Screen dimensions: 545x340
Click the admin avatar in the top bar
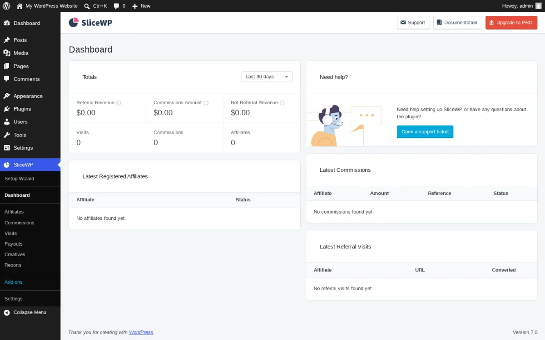tap(538, 6)
